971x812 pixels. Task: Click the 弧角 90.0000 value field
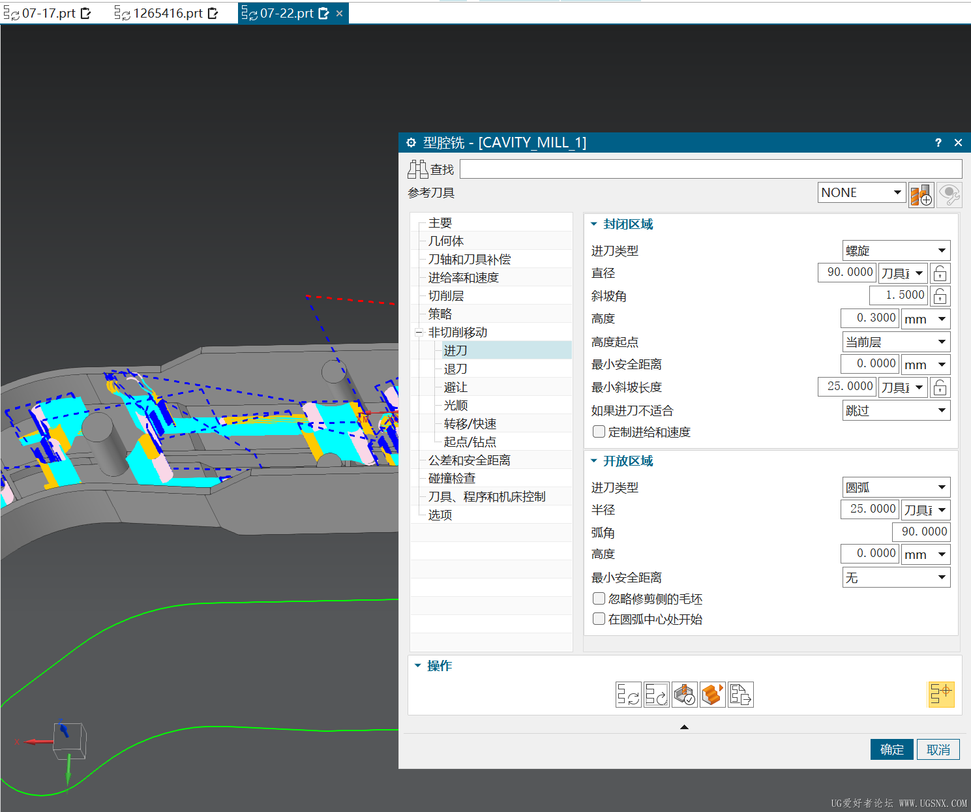tap(921, 532)
